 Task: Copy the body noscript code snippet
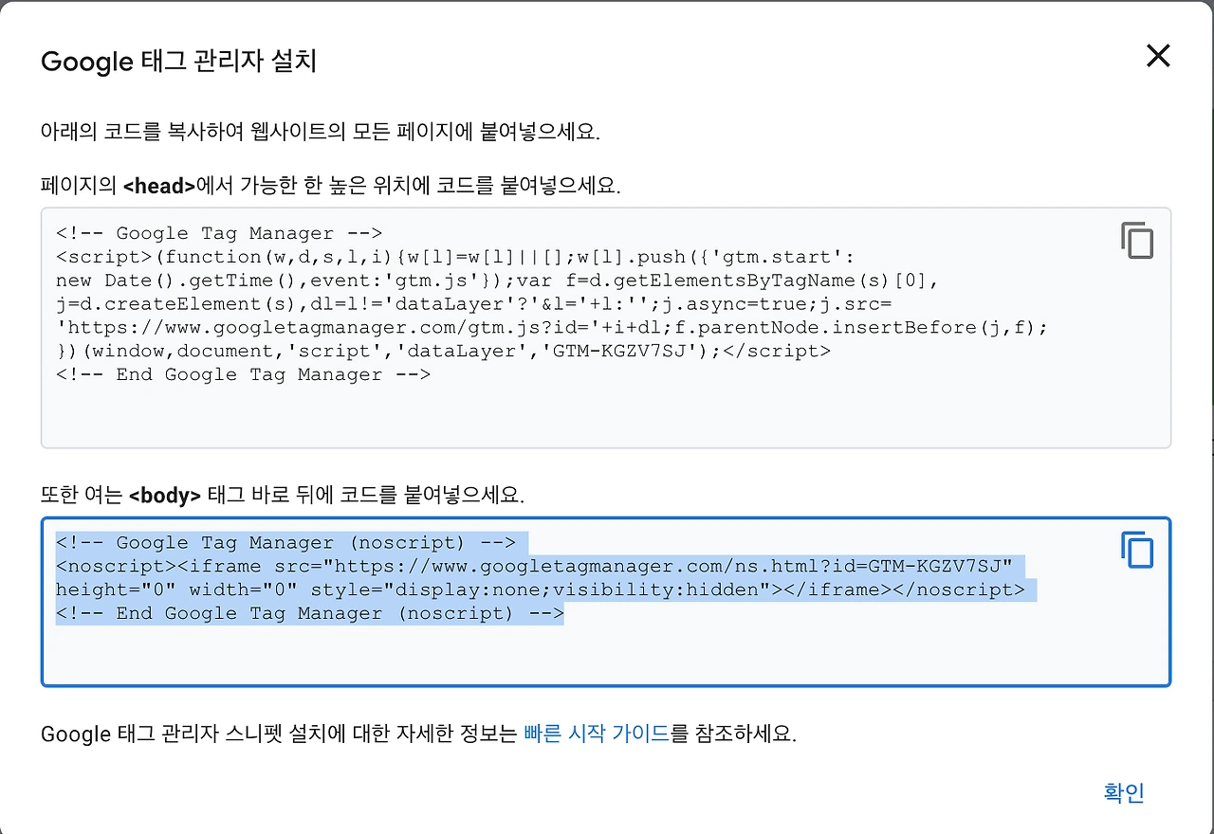point(1137,550)
